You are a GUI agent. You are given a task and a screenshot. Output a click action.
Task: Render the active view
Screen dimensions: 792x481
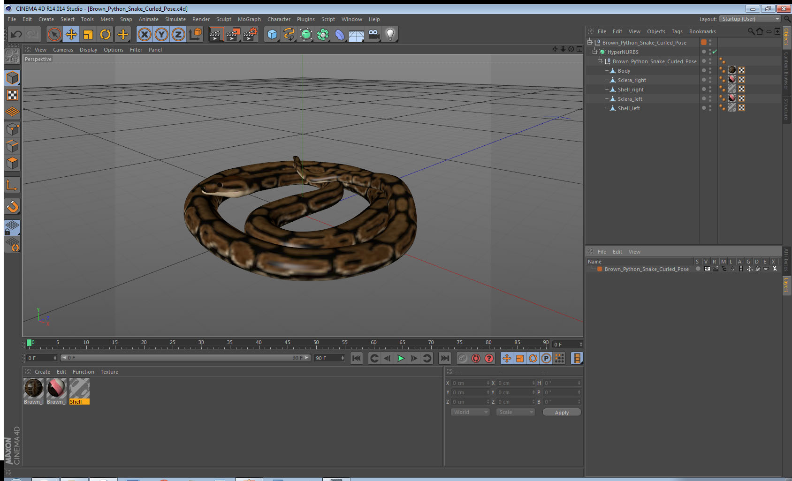coord(215,34)
